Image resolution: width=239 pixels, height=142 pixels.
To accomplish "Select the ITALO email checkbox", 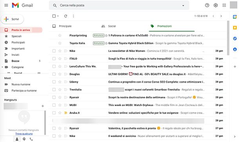I will [54, 59].
